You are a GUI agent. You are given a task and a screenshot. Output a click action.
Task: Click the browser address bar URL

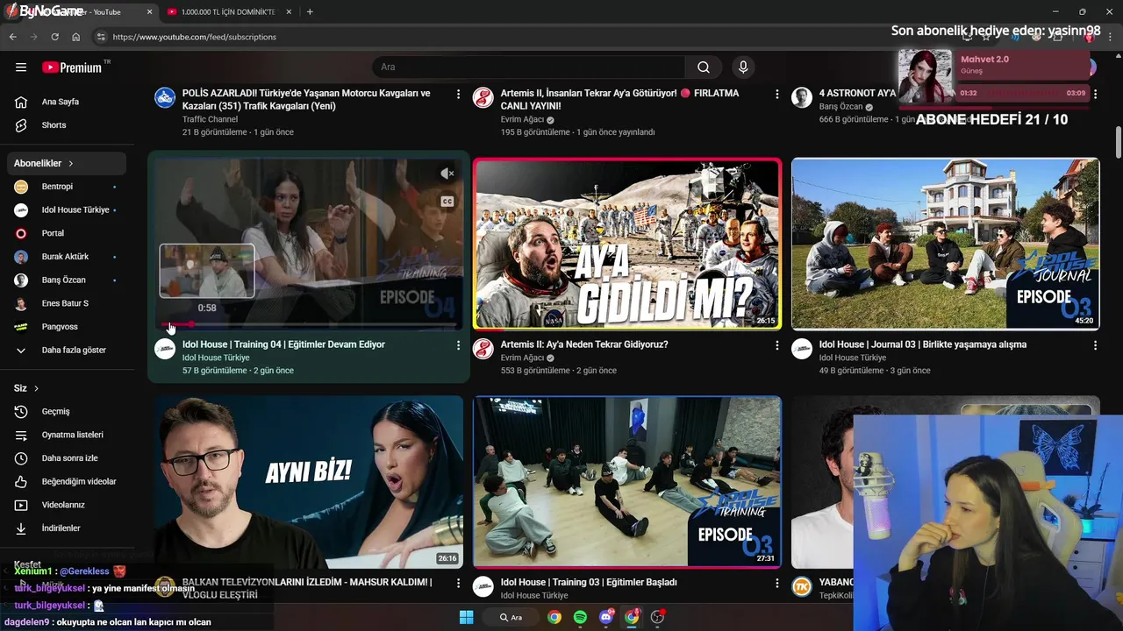(x=195, y=37)
